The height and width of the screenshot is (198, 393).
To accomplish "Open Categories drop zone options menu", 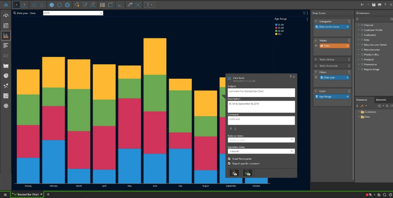I will point(349,21).
